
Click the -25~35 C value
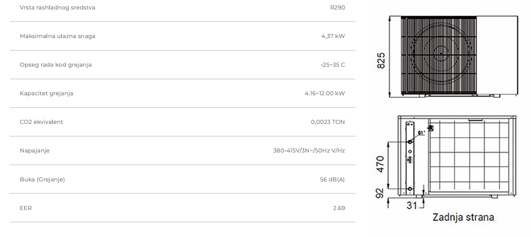tap(333, 65)
